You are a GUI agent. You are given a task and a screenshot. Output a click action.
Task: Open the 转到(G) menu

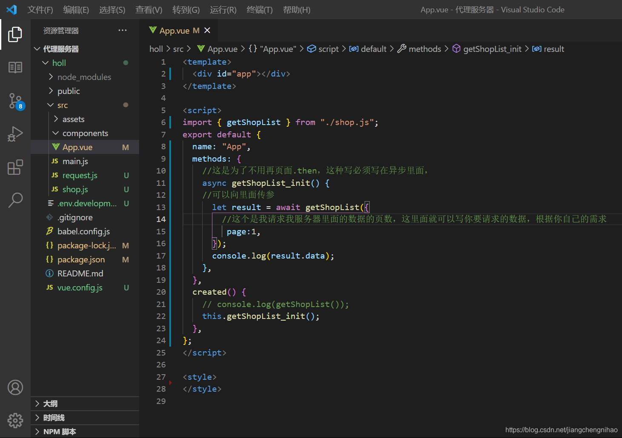pos(186,10)
